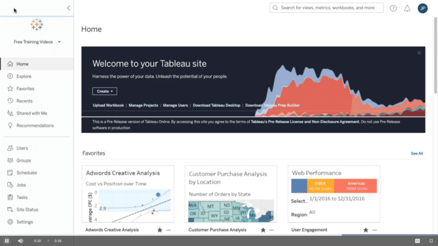Screen dimensions: 438x246
Task: Click the magnifier search icon
Action: coord(275,8)
